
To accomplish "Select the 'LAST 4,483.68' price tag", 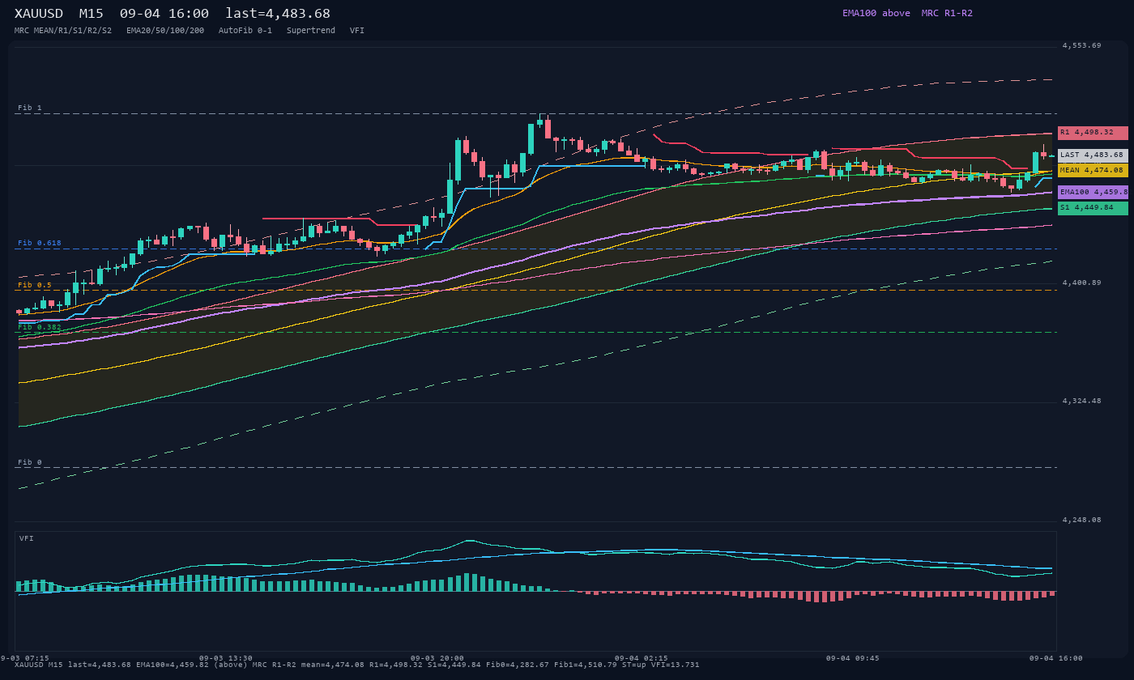I will [1093, 155].
